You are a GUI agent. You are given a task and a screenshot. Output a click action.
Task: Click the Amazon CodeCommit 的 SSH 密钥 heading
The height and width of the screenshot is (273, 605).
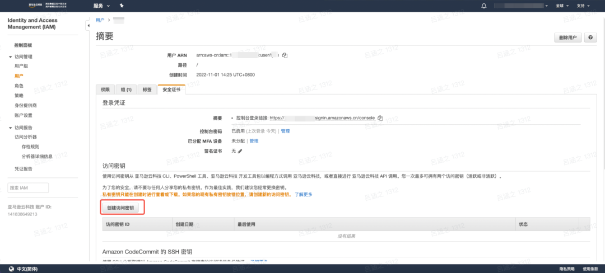coord(147,252)
